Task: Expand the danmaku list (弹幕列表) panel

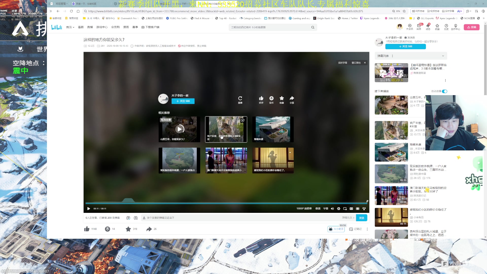Action: coord(443,56)
